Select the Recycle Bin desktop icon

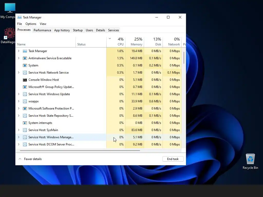(250, 159)
